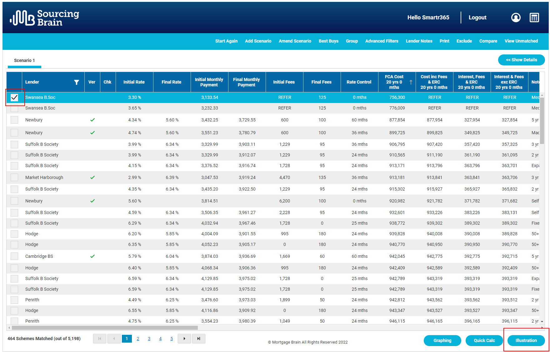Select the Market Harborough lender name

pos(44,177)
